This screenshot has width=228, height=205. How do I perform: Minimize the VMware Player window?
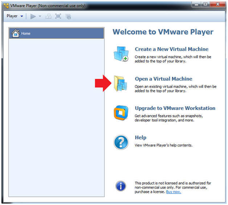tap(196, 4)
